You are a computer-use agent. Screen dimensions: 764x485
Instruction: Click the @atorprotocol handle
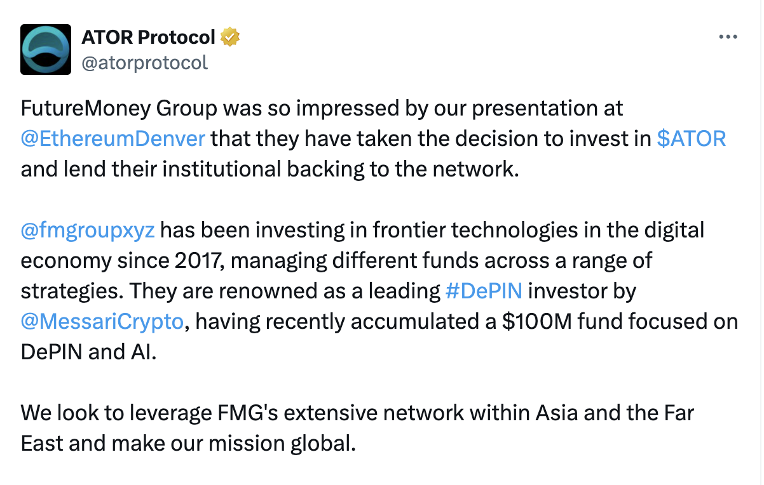point(144,62)
